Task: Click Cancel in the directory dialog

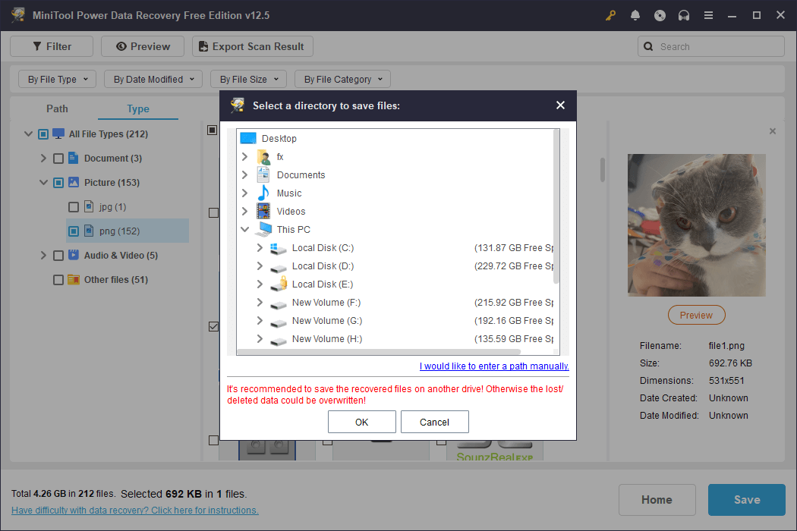Action: coord(435,422)
